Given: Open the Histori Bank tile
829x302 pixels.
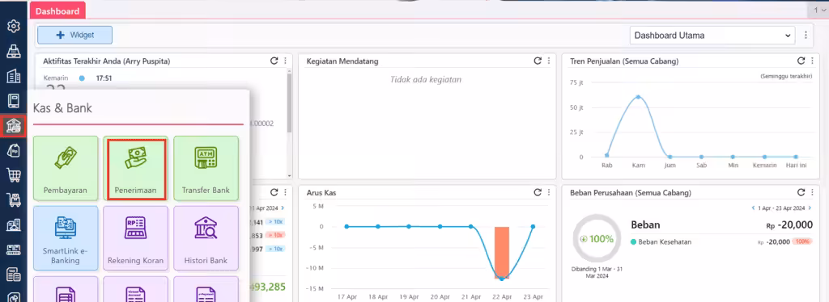Looking at the screenshot, I should (x=206, y=238).
